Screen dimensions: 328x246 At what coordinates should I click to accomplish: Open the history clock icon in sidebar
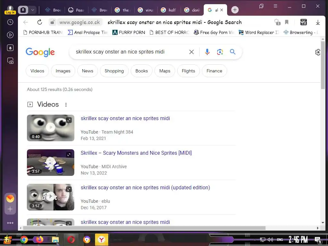10,22
